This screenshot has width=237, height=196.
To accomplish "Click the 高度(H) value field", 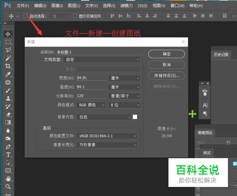I will coord(92,87).
